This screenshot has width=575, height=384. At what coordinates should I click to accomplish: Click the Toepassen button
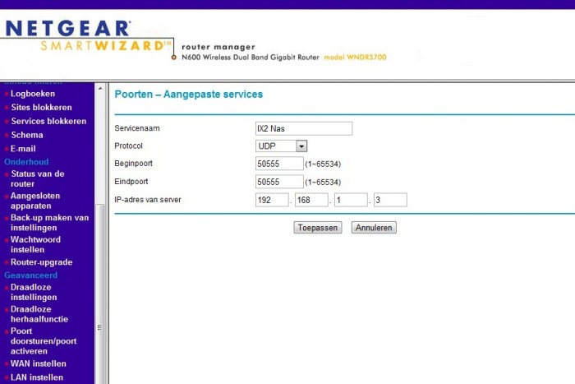318,228
